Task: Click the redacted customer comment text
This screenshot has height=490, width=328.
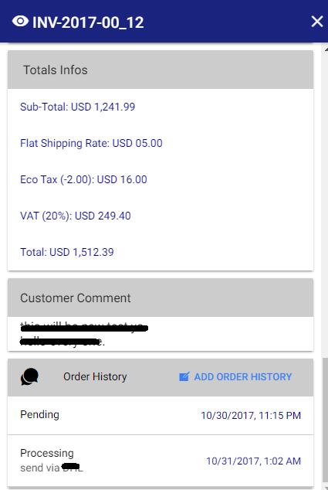Action: tap(83, 335)
